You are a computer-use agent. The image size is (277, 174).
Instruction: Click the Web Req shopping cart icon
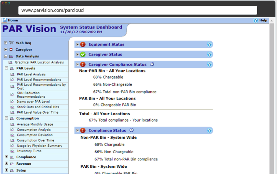[11, 42]
